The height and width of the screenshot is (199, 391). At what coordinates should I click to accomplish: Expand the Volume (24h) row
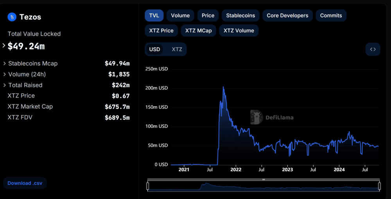pyautogui.click(x=4, y=75)
